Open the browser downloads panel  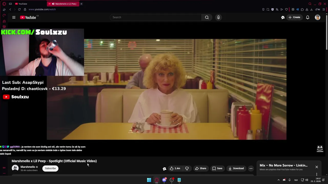(311, 9)
